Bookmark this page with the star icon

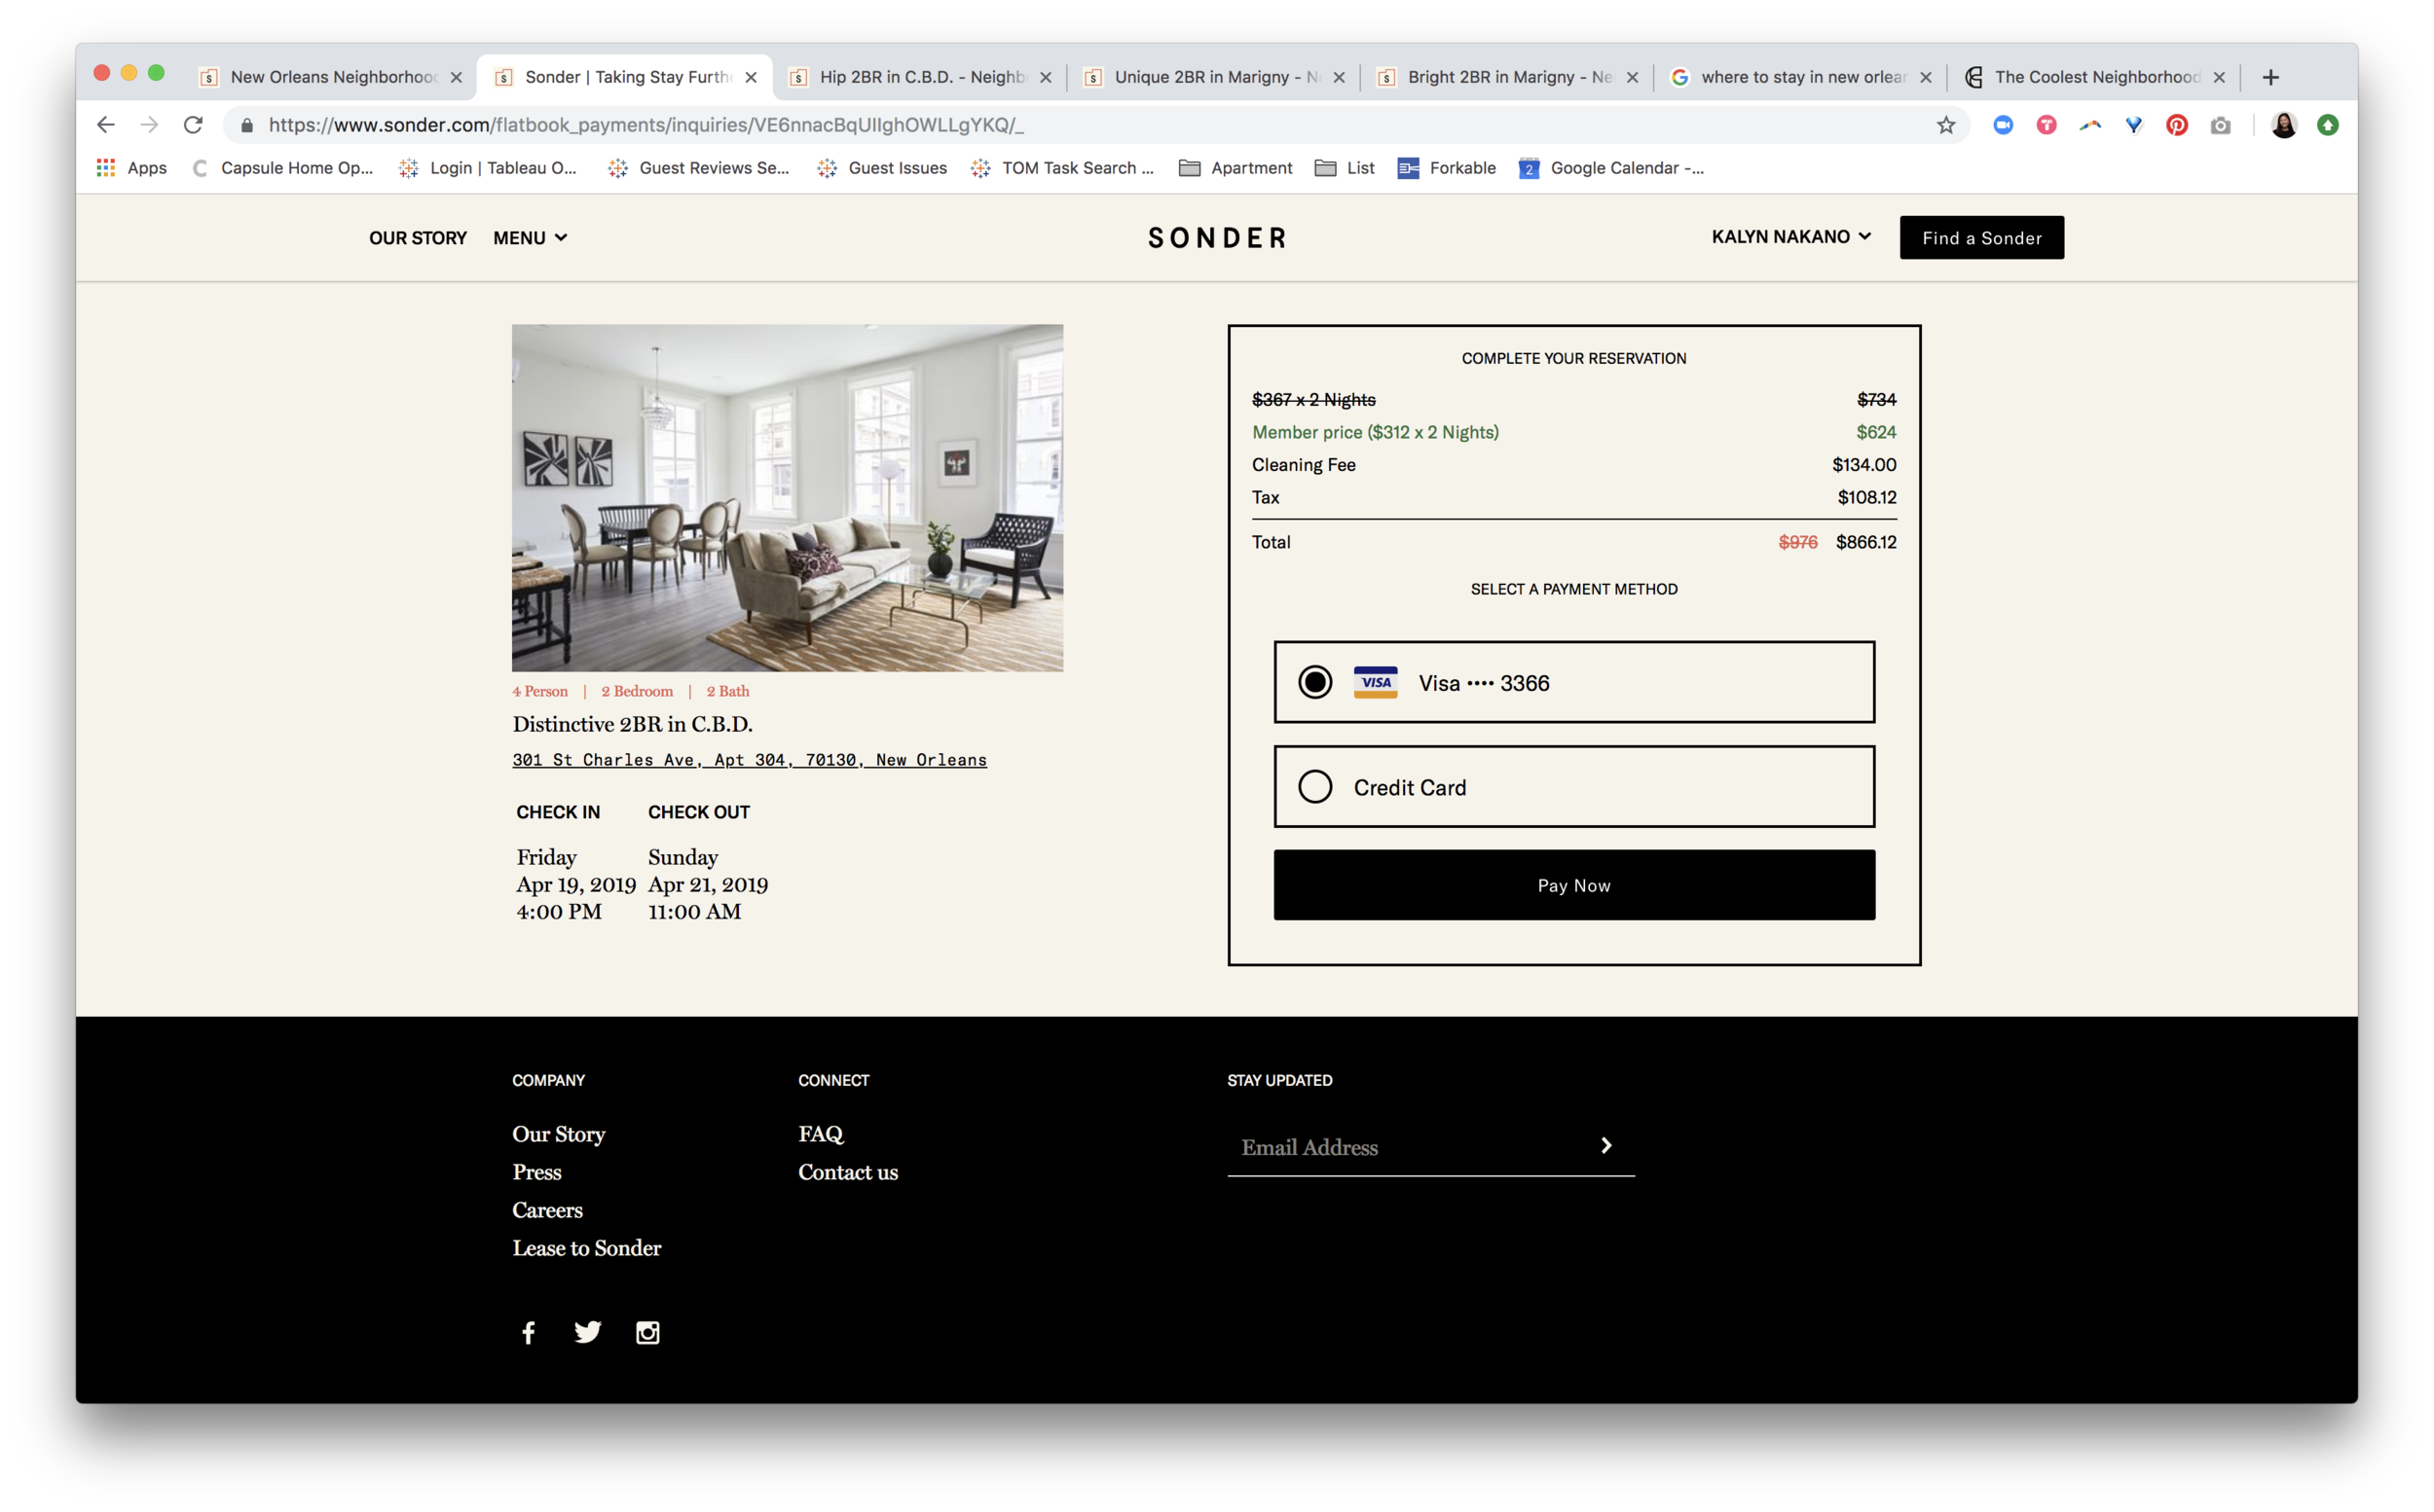pos(1946,125)
